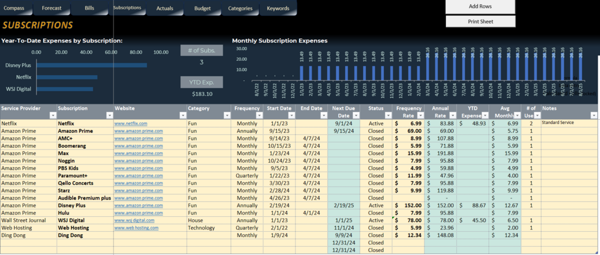The image size is (600, 255).
Task: Click the Disney Plus chart bar
Action: (92, 66)
